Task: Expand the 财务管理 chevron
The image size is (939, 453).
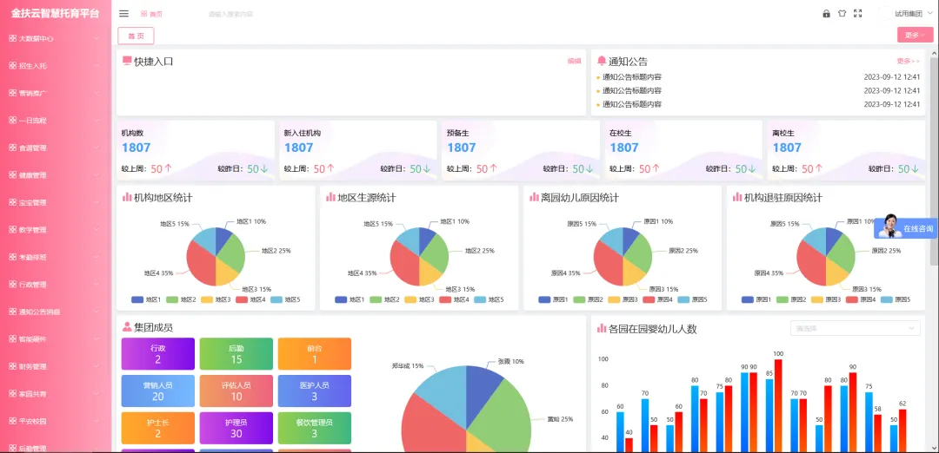Action: 97,366
